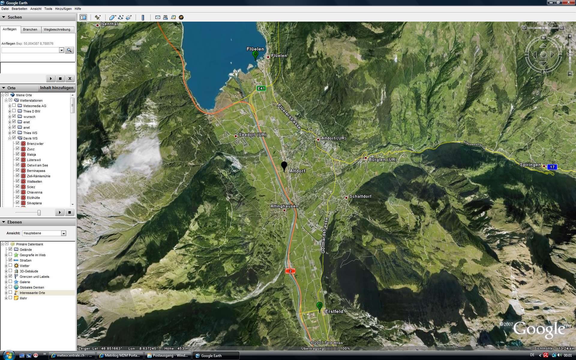This screenshot has width=576, height=360.
Task: Click black placemark pin near Altdorf
Action: tap(284, 166)
